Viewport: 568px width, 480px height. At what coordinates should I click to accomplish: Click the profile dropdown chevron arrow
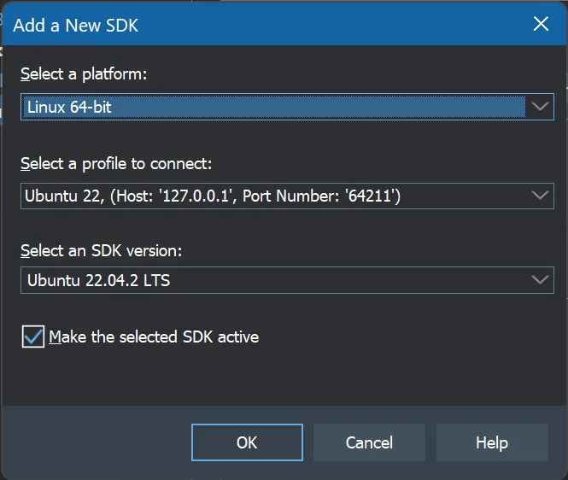click(540, 196)
